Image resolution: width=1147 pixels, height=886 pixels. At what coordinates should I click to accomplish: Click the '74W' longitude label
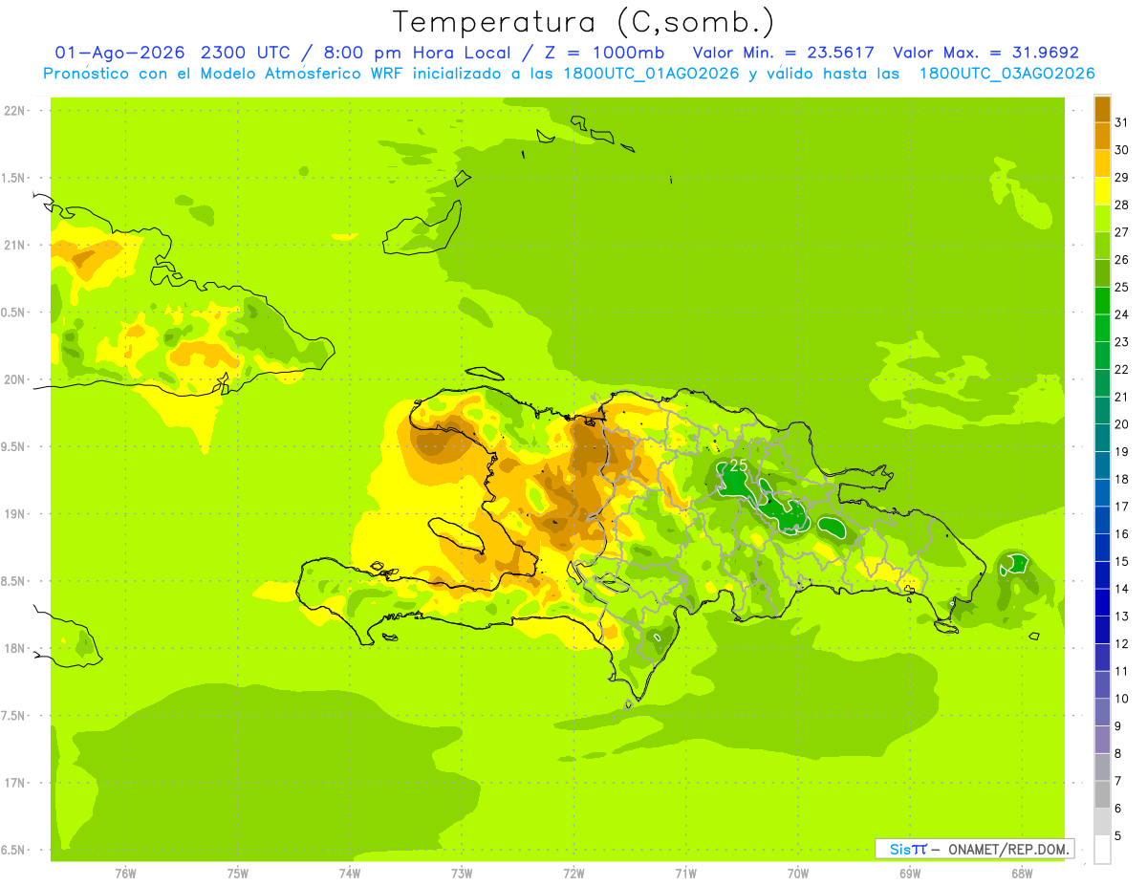(350, 875)
